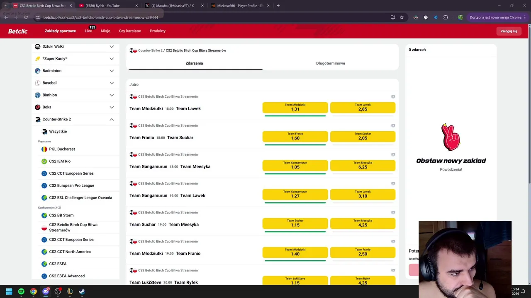
Task: Open the tab search dropdown arrow
Action: 5,6
